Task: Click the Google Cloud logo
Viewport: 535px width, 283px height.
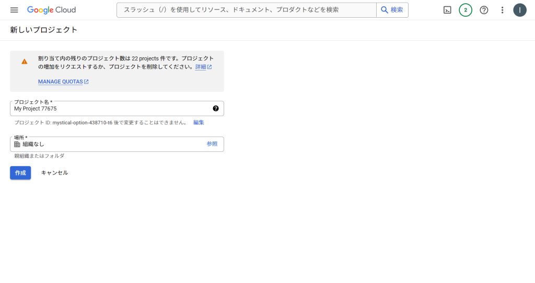Action: coord(52,10)
